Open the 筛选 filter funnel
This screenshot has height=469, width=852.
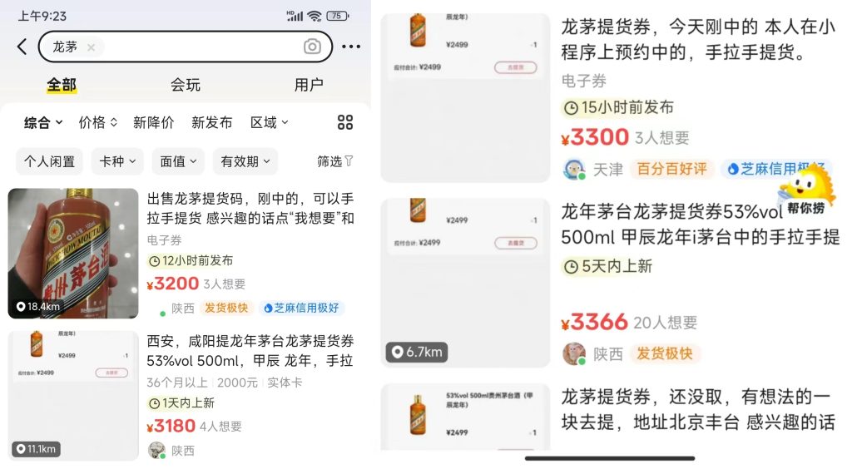click(335, 161)
